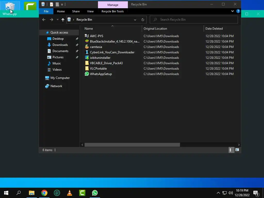Select the VLCPortable folder icon
Screen dimensions: 264x198
pyautogui.click(x=87, y=68)
